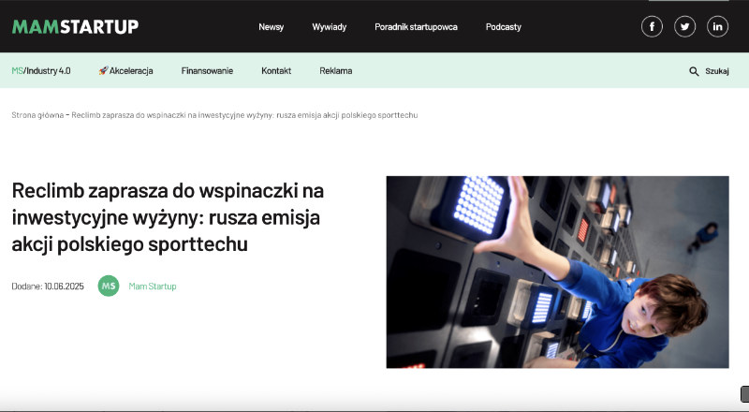Click the article headline about Reclimb
Image resolution: width=749 pixels, height=412 pixels.
click(168, 217)
